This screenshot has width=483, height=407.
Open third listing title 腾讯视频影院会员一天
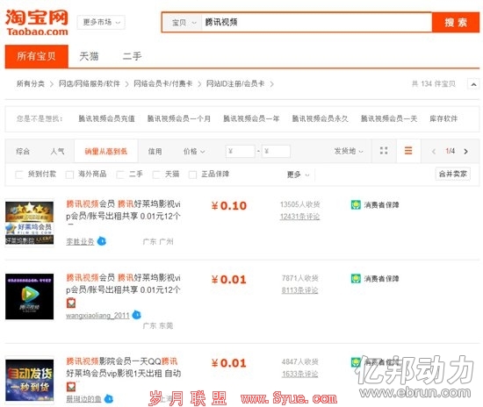click(x=123, y=368)
